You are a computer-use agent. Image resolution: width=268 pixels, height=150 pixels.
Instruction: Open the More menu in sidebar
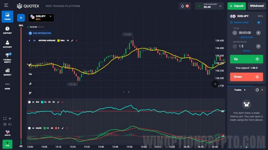pos(7,86)
